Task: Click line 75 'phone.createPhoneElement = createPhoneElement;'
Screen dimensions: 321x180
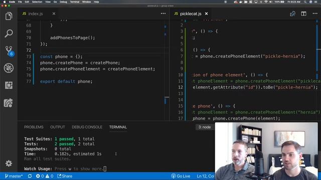Action: pyautogui.click(x=98, y=69)
